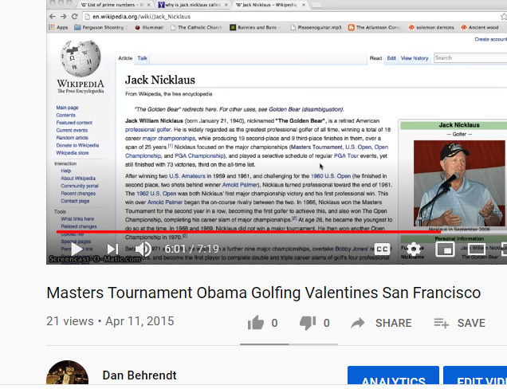Open Featured content sidebar link
Viewport: 507px width, 389px height.
[74, 123]
